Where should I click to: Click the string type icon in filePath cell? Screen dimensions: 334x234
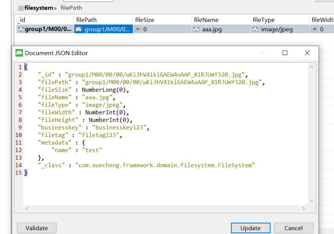coord(78,29)
